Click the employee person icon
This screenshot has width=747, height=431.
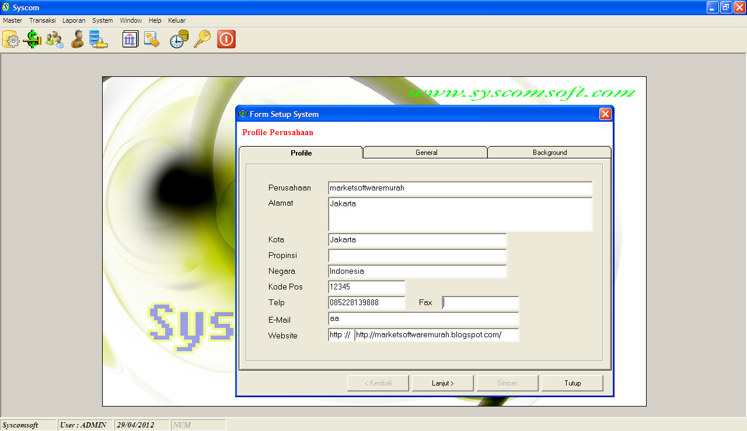point(77,39)
